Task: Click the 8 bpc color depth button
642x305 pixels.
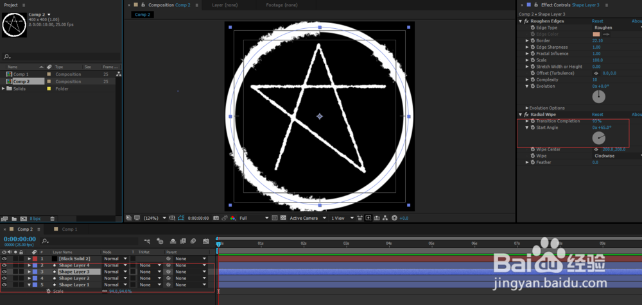Action: 35,219
